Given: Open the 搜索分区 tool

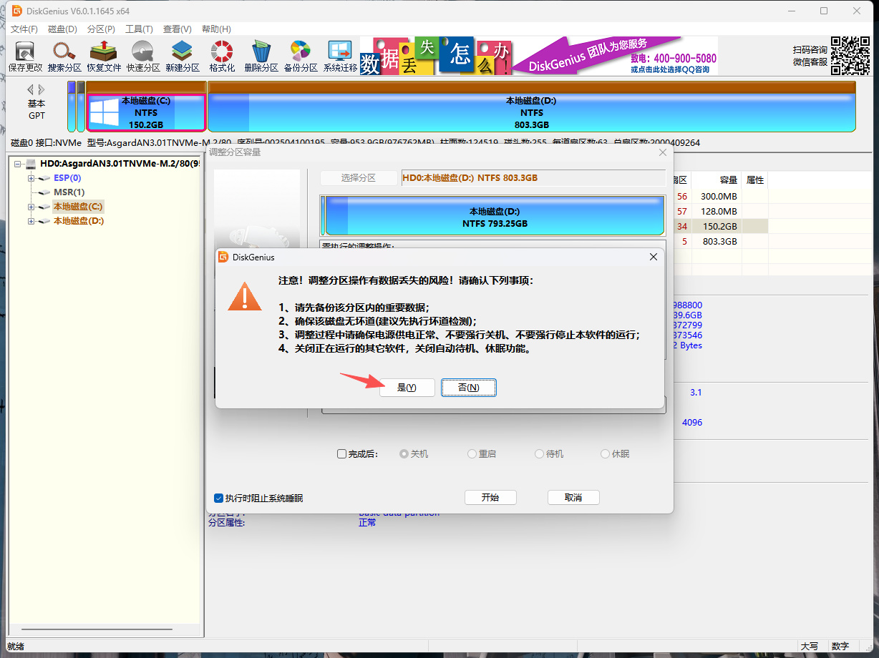Looking at the screenshot, I should point(64,56).
